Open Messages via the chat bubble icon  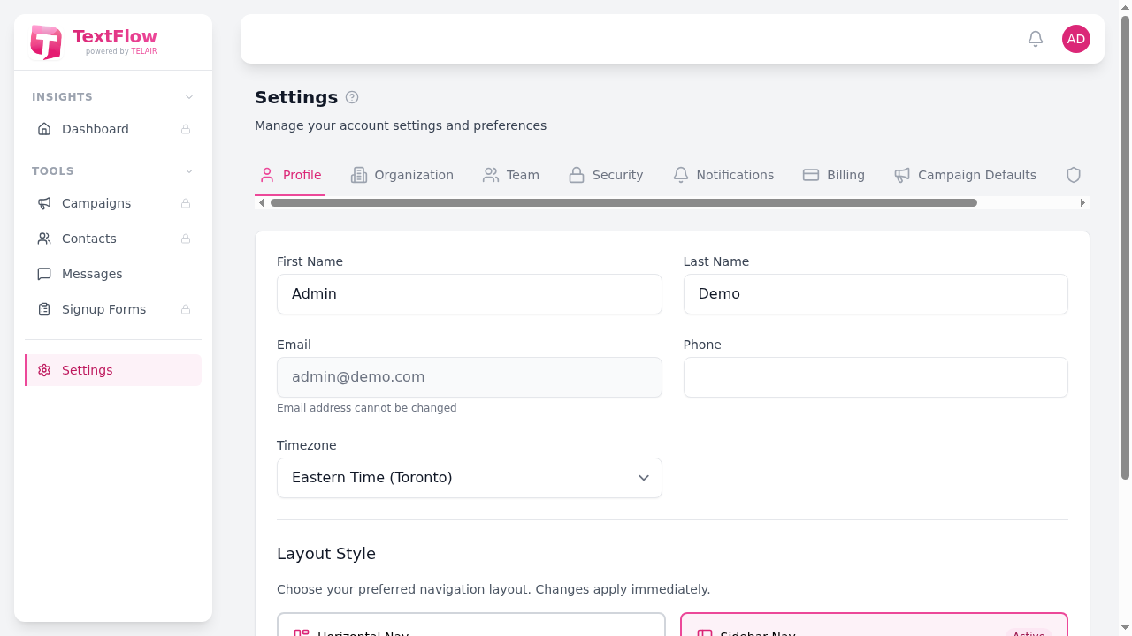(44, 274)
